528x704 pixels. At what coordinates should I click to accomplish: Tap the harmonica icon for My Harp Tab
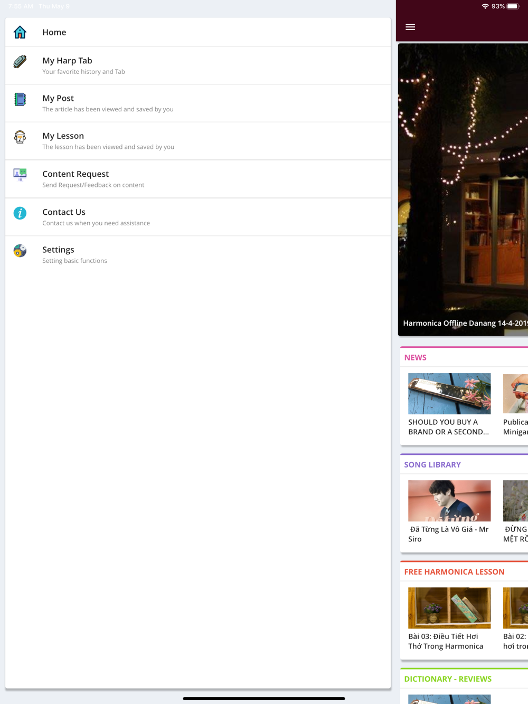[x=20, y=62]
